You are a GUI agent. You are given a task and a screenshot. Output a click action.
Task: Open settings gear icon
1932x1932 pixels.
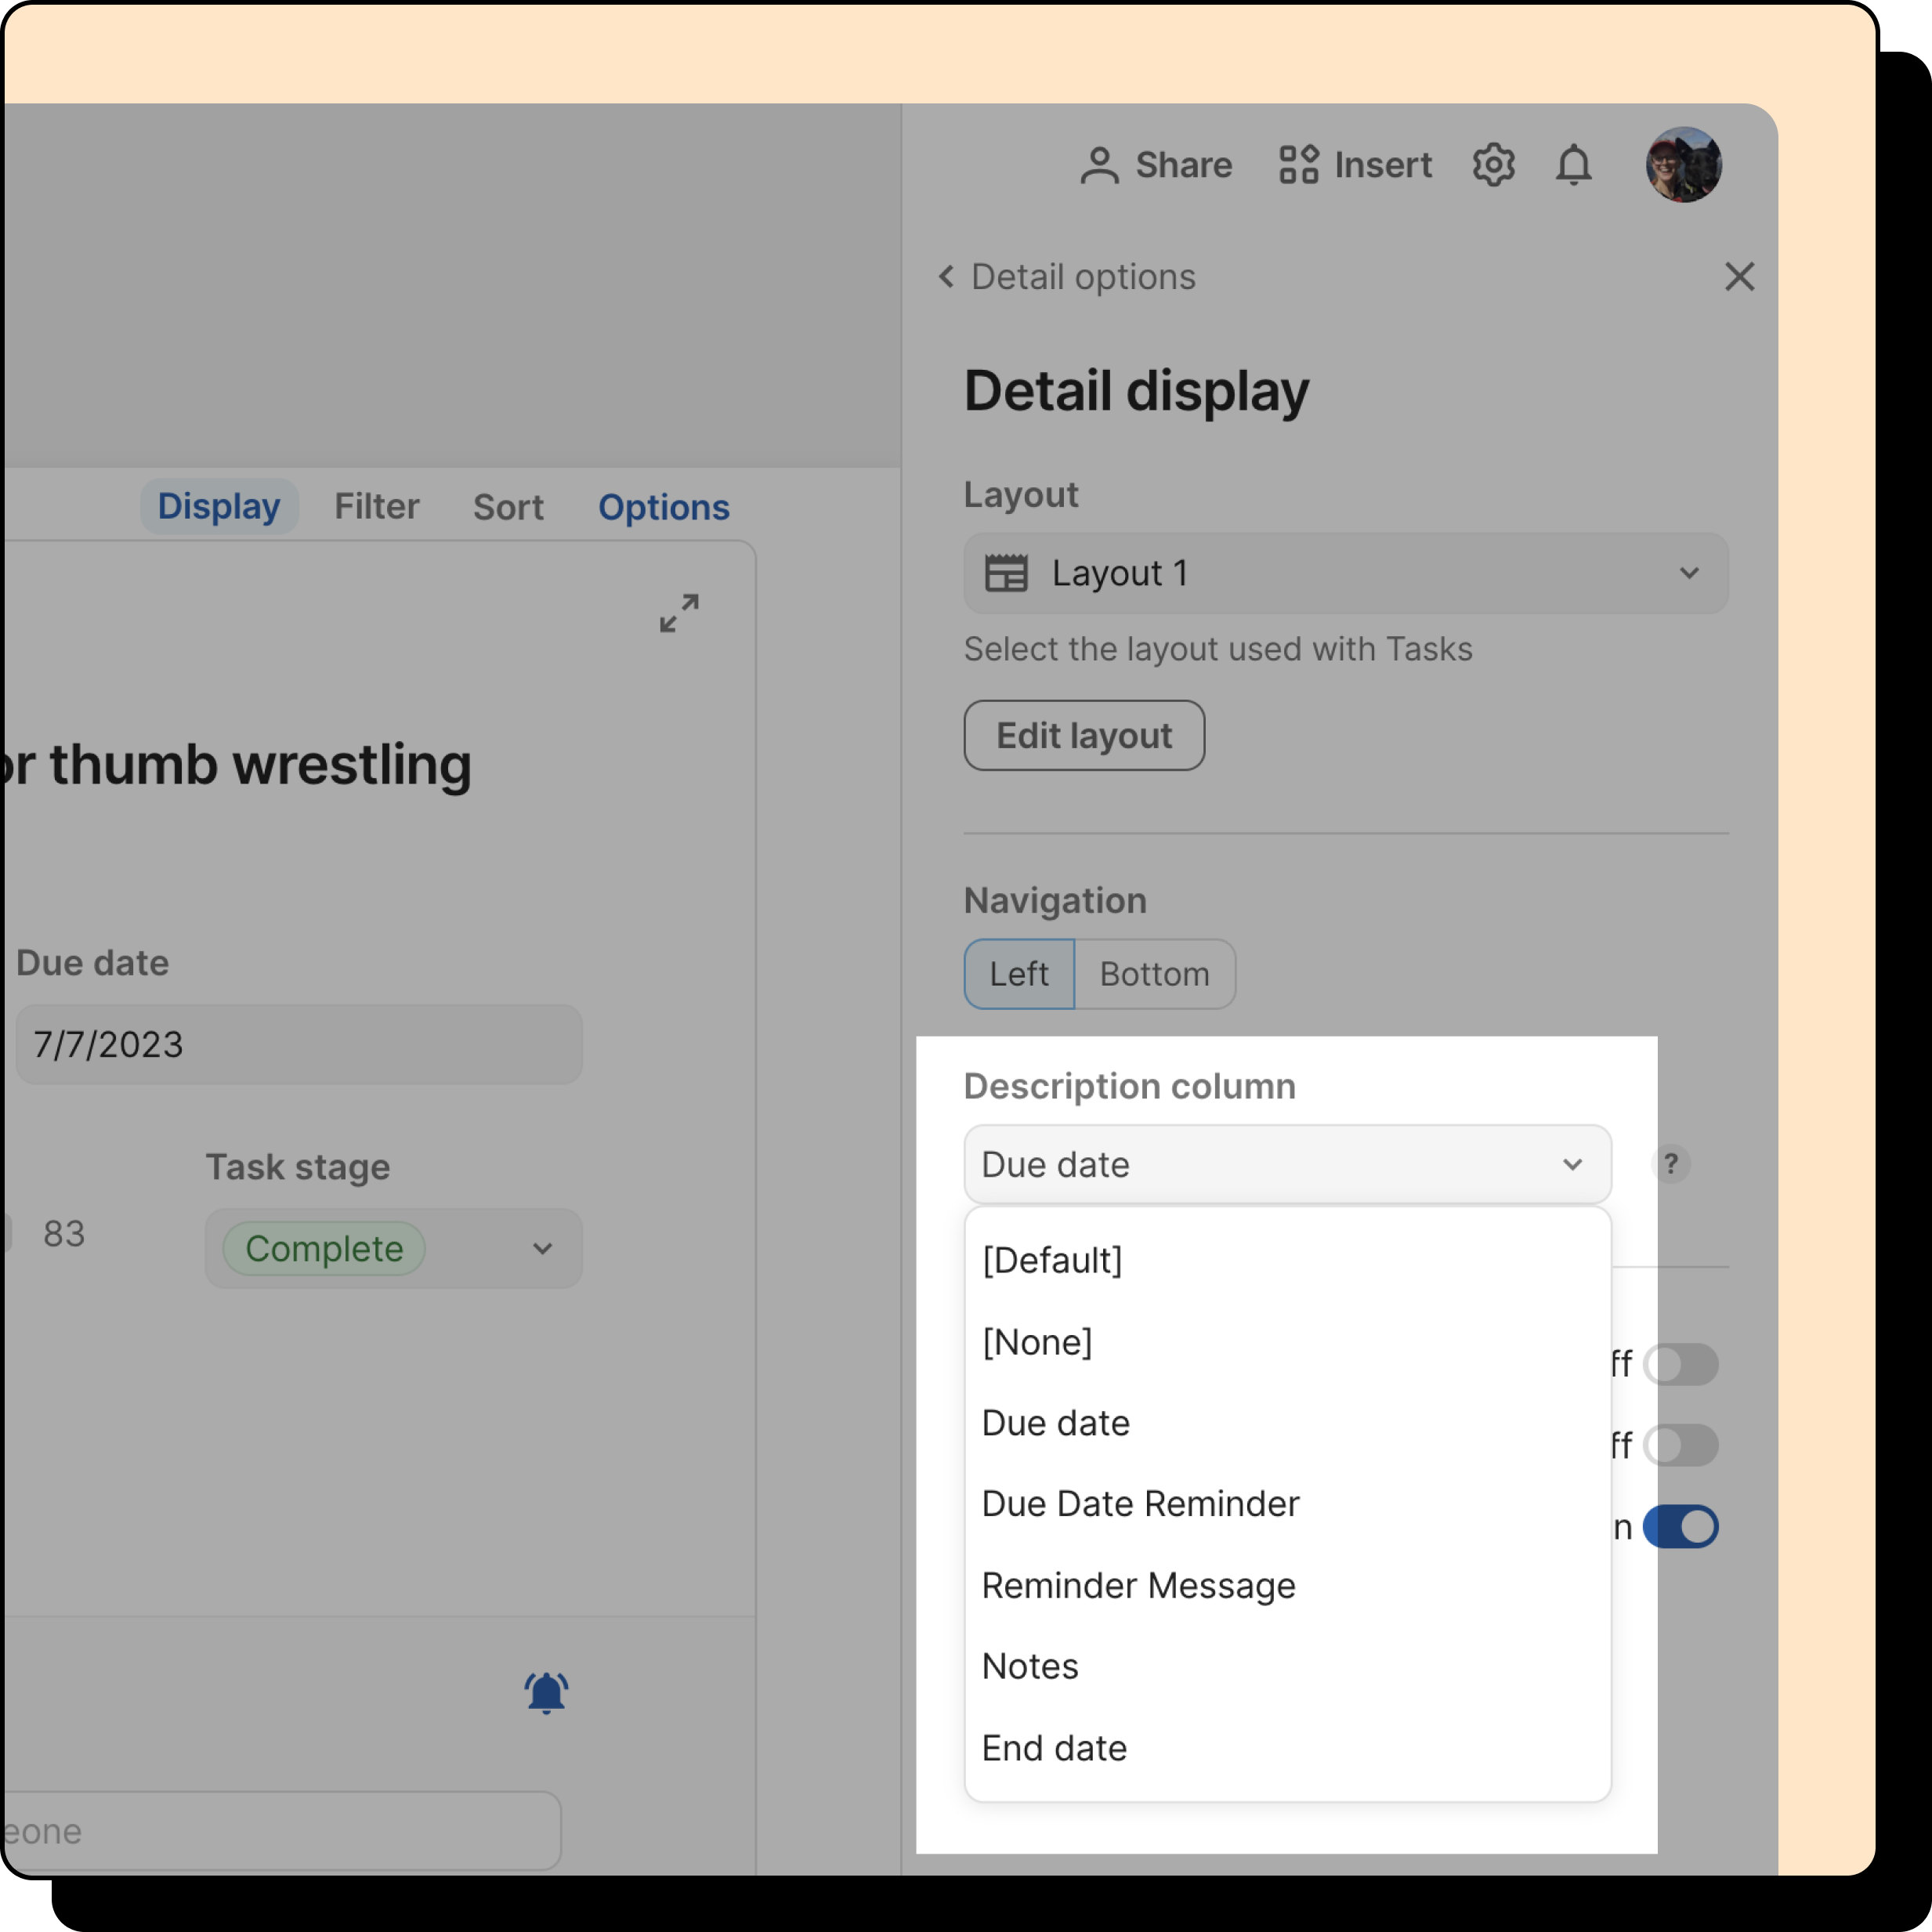[1493, 165]
